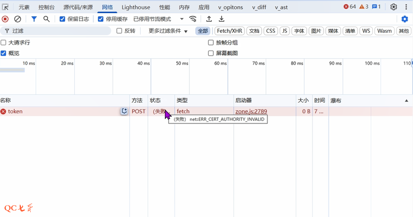
Task: Enable the 反转 checkbox
Action: tap(119, 31)
